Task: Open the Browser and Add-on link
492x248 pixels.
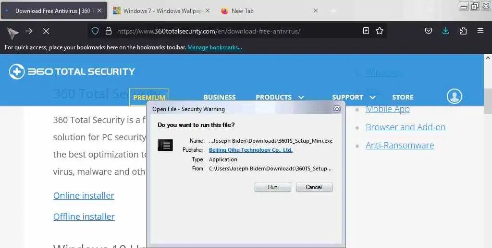Action: 406,127
